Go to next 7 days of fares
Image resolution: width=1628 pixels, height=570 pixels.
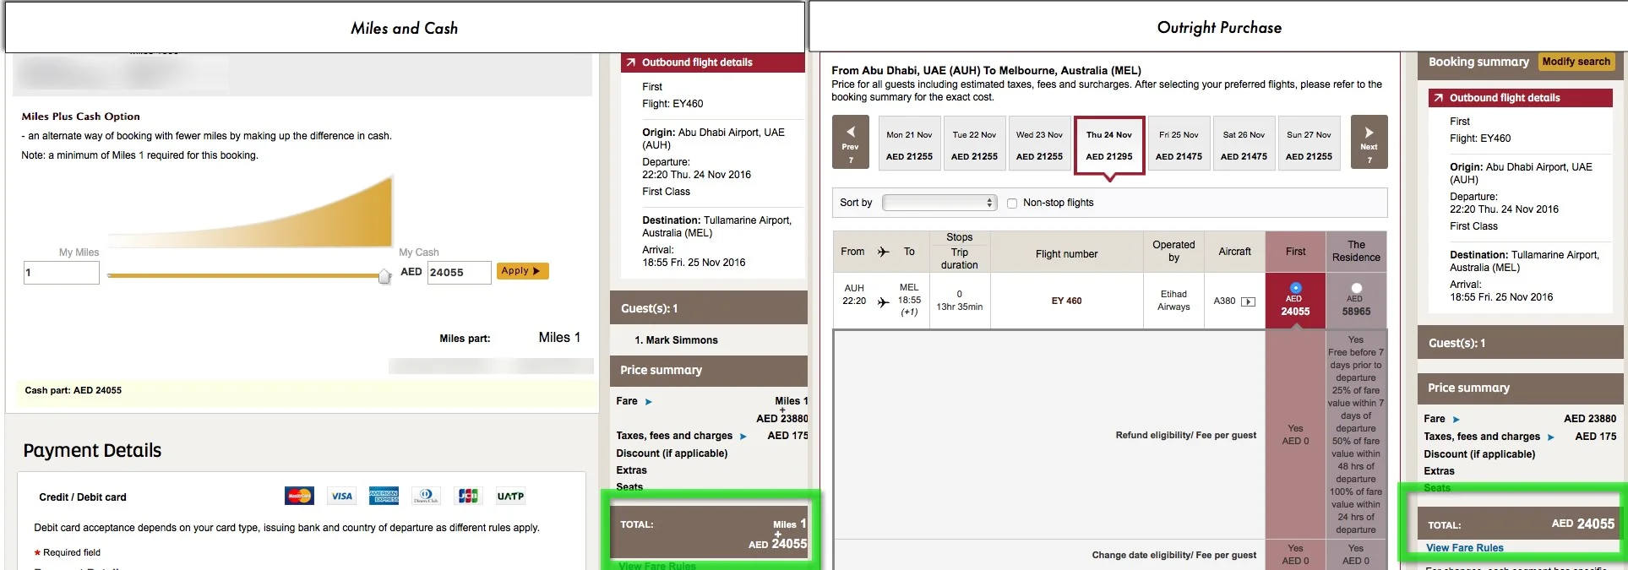click(x=1369, y=142)
